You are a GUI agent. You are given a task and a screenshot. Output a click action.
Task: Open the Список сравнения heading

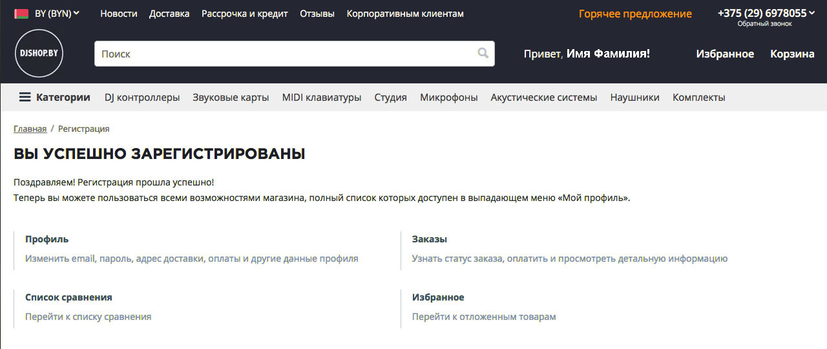click(68, 297)
